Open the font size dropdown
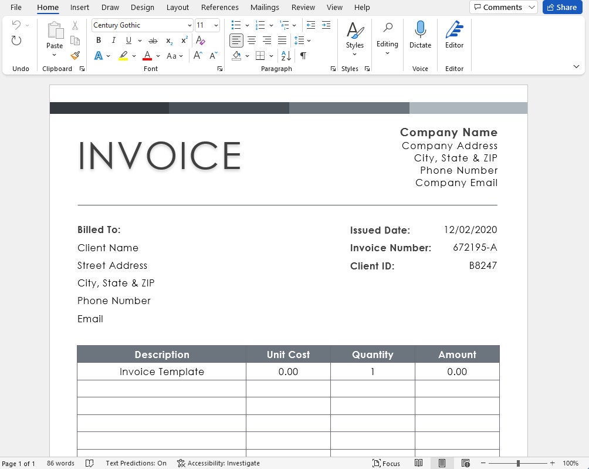Viewport: 589px width, 469px height. click(x=216, y=25)
